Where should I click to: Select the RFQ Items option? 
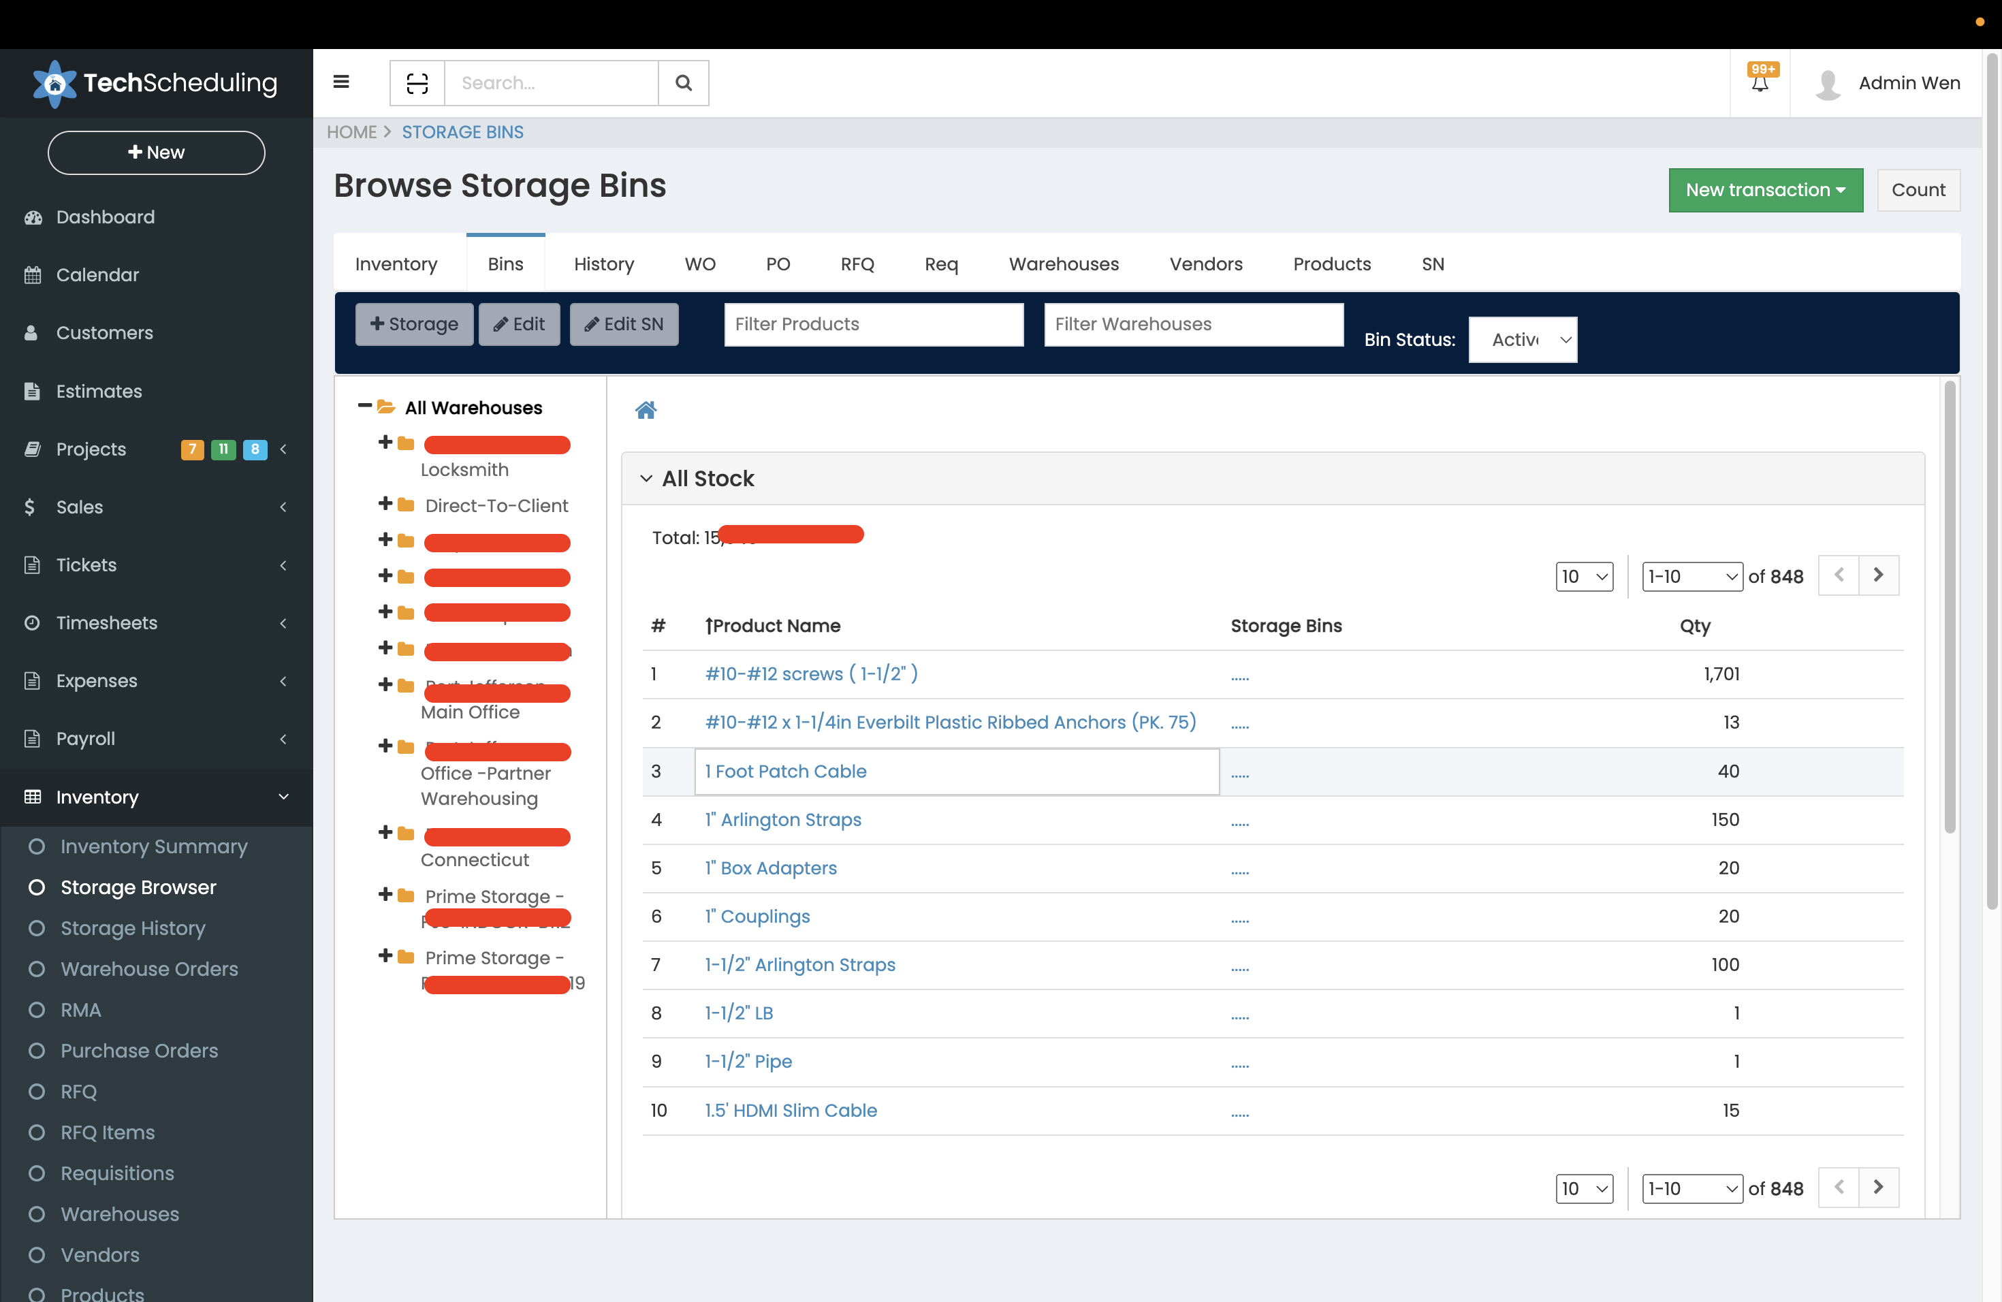107,1132
